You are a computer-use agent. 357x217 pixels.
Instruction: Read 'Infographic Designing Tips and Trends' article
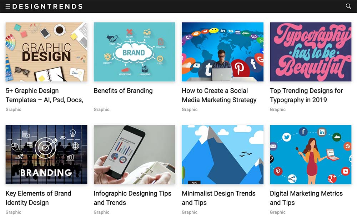tap(132, 198)
